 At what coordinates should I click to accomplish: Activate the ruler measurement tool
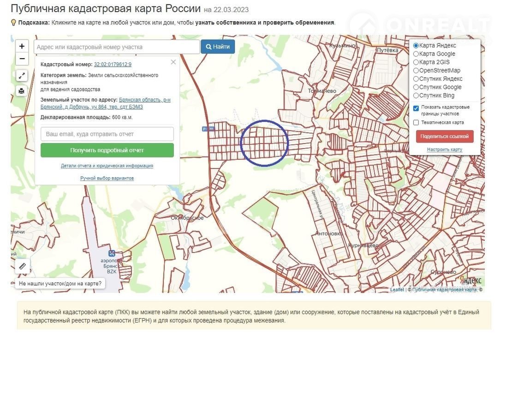[x=22, y=266]
